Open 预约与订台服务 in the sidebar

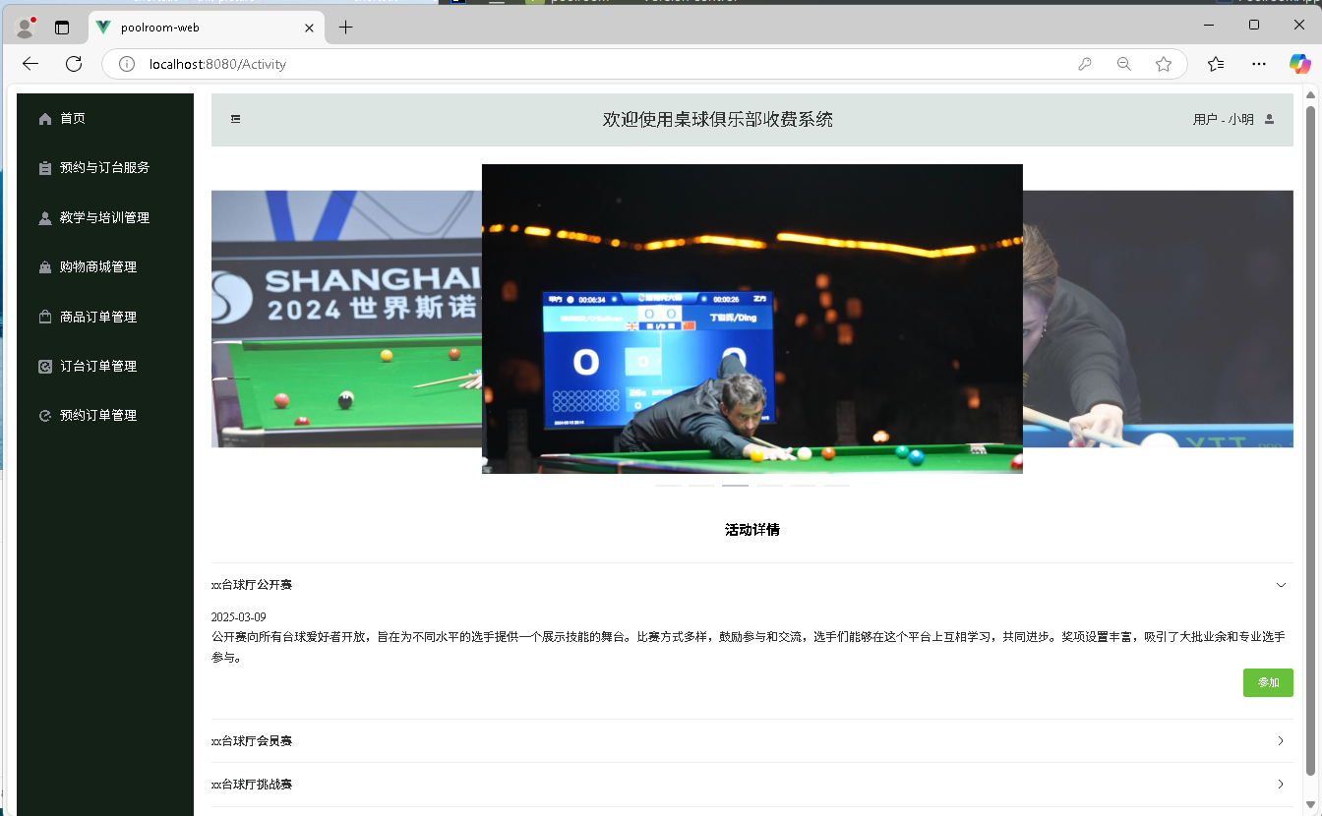point(105,168)
